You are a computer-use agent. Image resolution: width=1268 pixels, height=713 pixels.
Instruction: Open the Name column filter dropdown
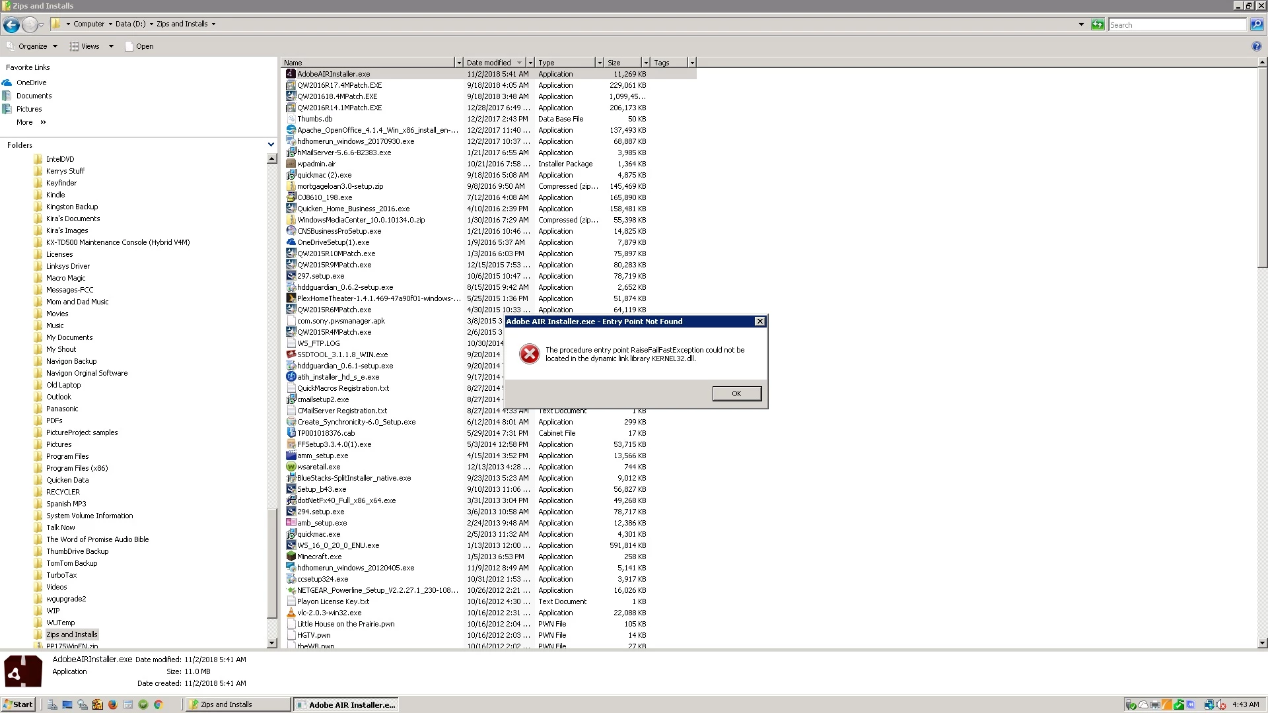click(x=458, y=63)
